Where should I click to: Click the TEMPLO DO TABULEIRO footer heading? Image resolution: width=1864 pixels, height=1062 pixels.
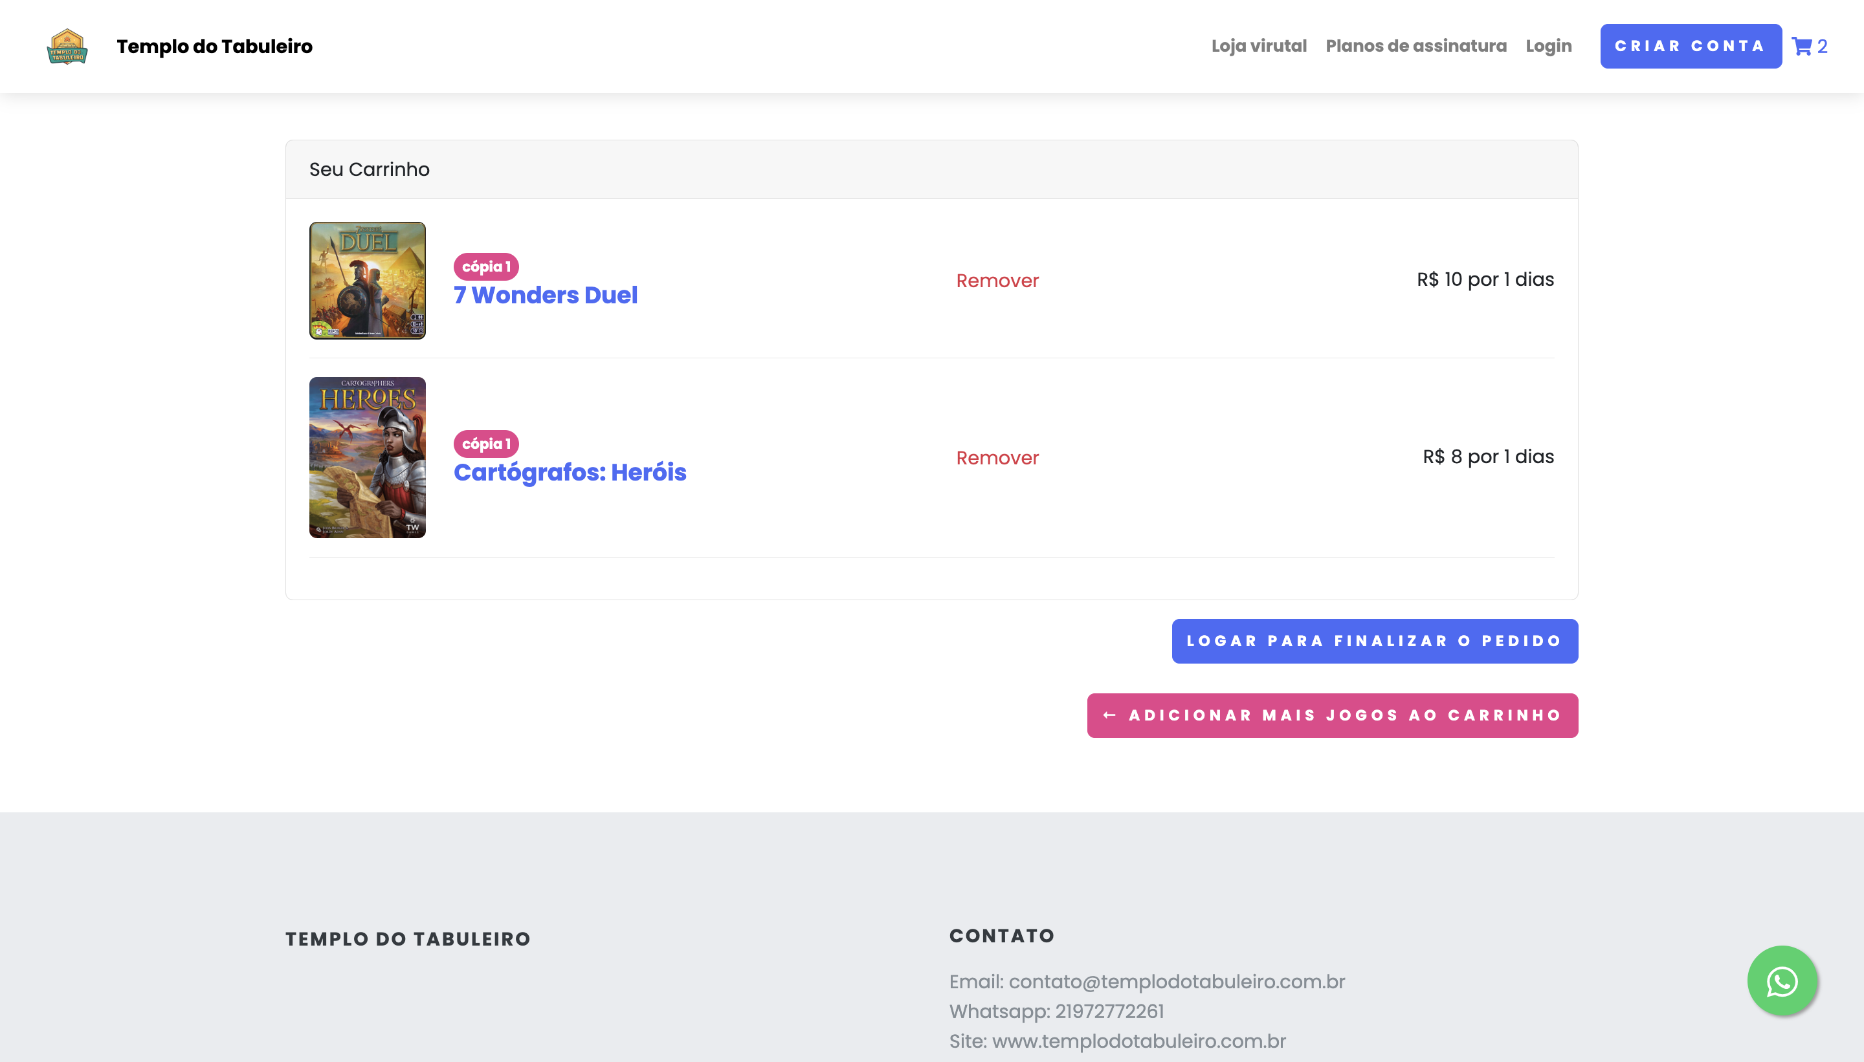(408, 938)
